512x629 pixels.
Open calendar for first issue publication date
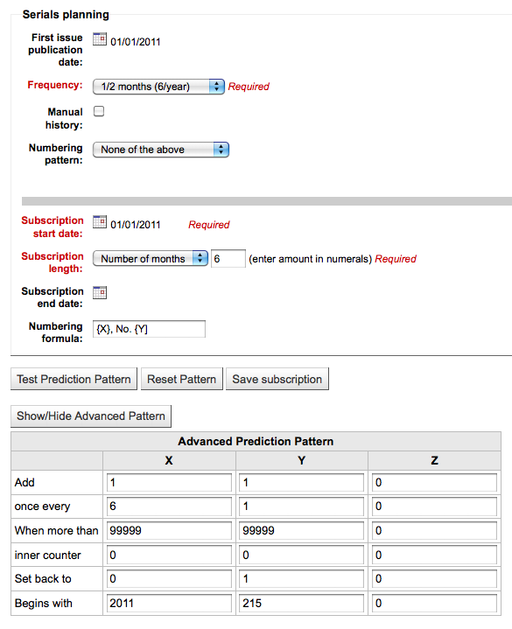(100, 39)
